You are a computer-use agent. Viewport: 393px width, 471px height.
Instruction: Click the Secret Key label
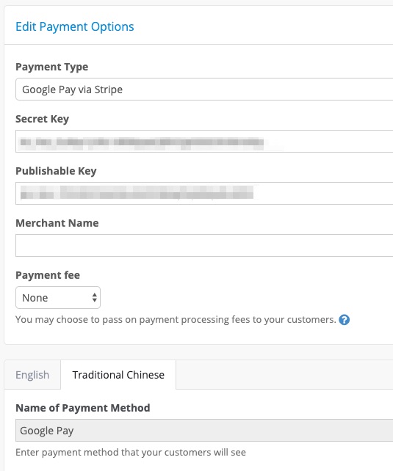[x=43, y=119]
